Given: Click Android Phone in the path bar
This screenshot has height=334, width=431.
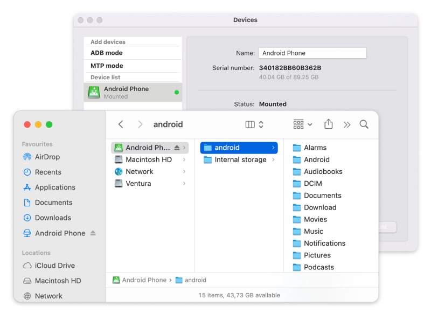Looking at the screenshot, I should tap(140, 280).
